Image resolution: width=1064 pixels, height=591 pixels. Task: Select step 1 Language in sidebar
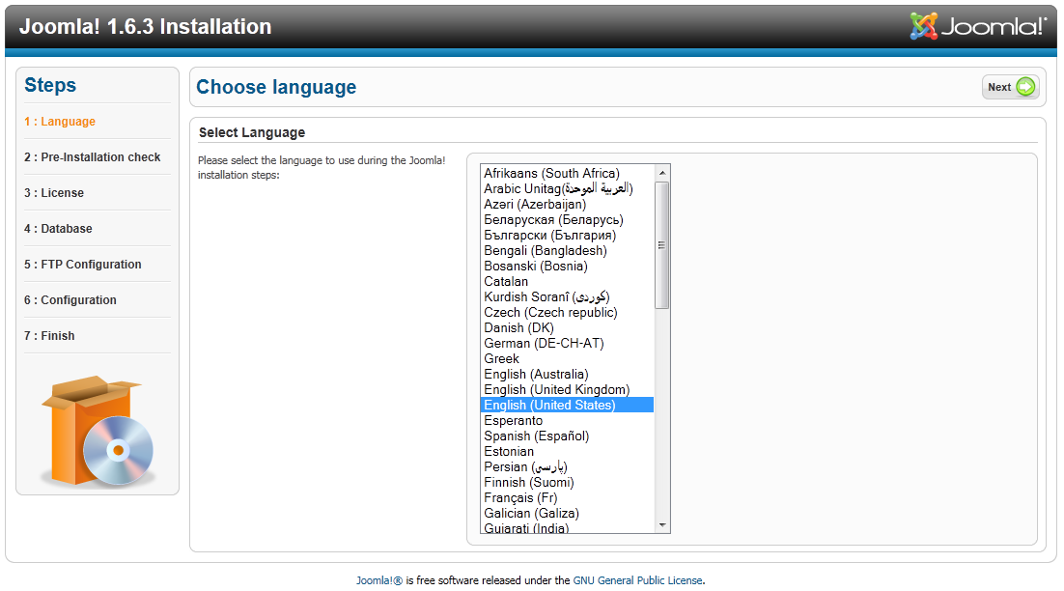coord(60,122)
